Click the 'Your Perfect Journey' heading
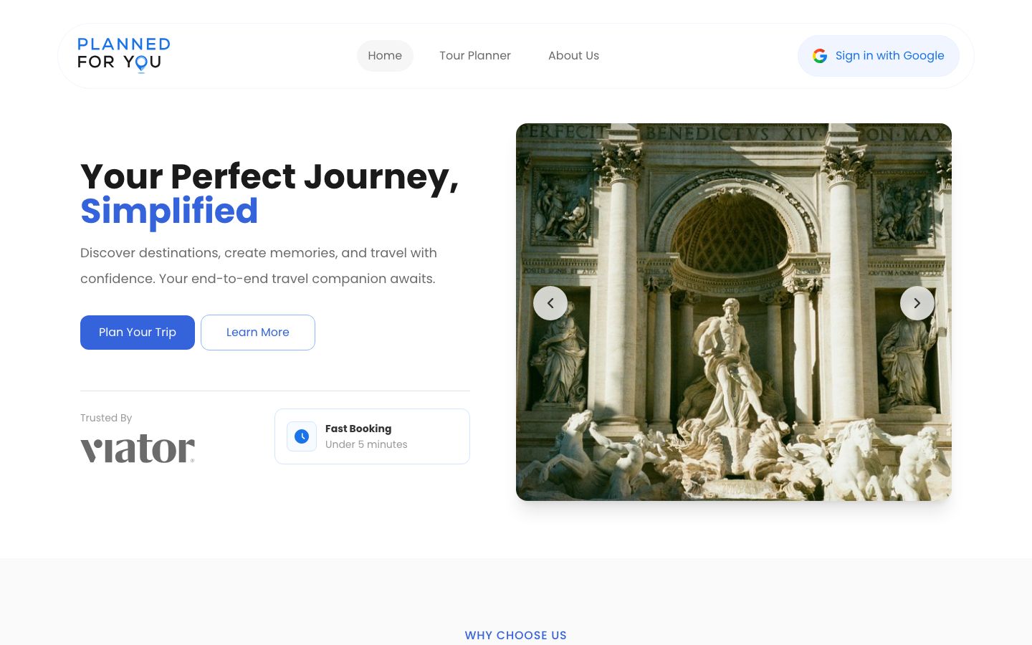 (x=269, y=177)
